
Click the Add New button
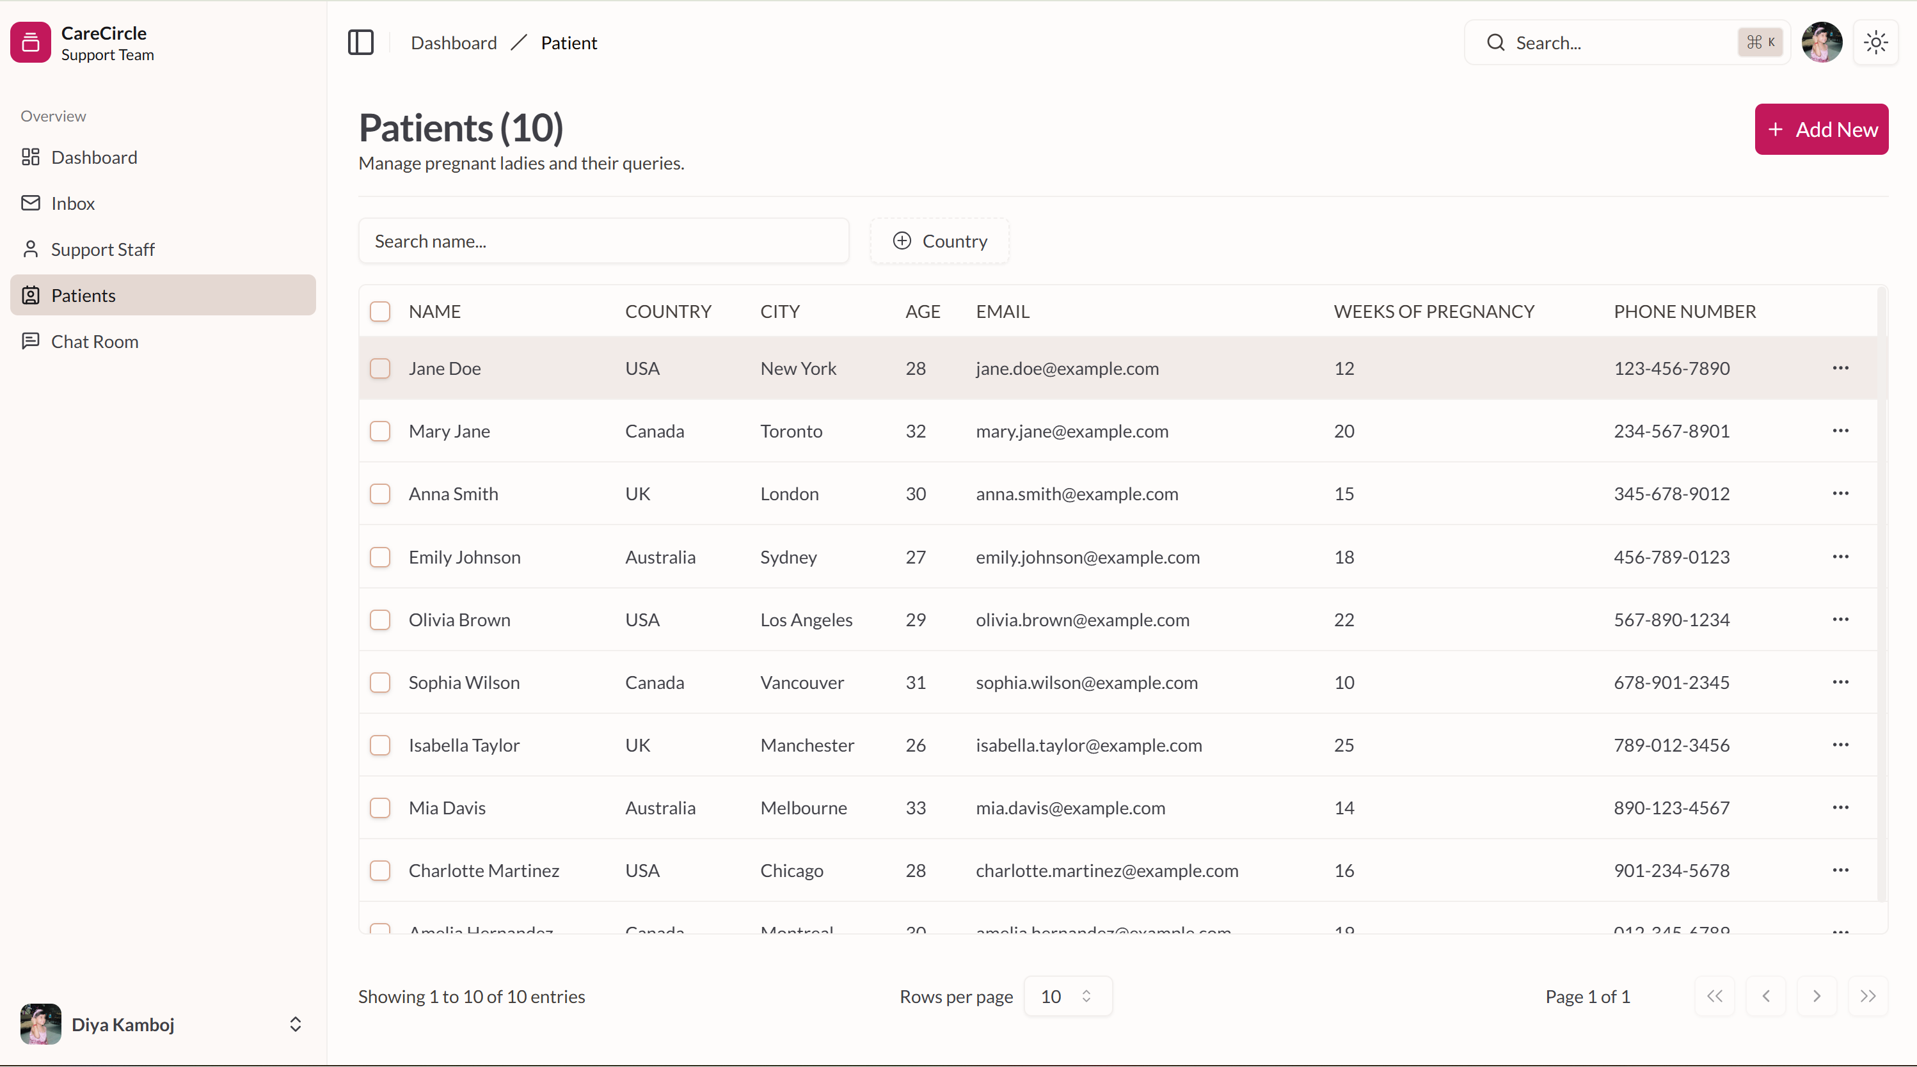pos(1821,129)
